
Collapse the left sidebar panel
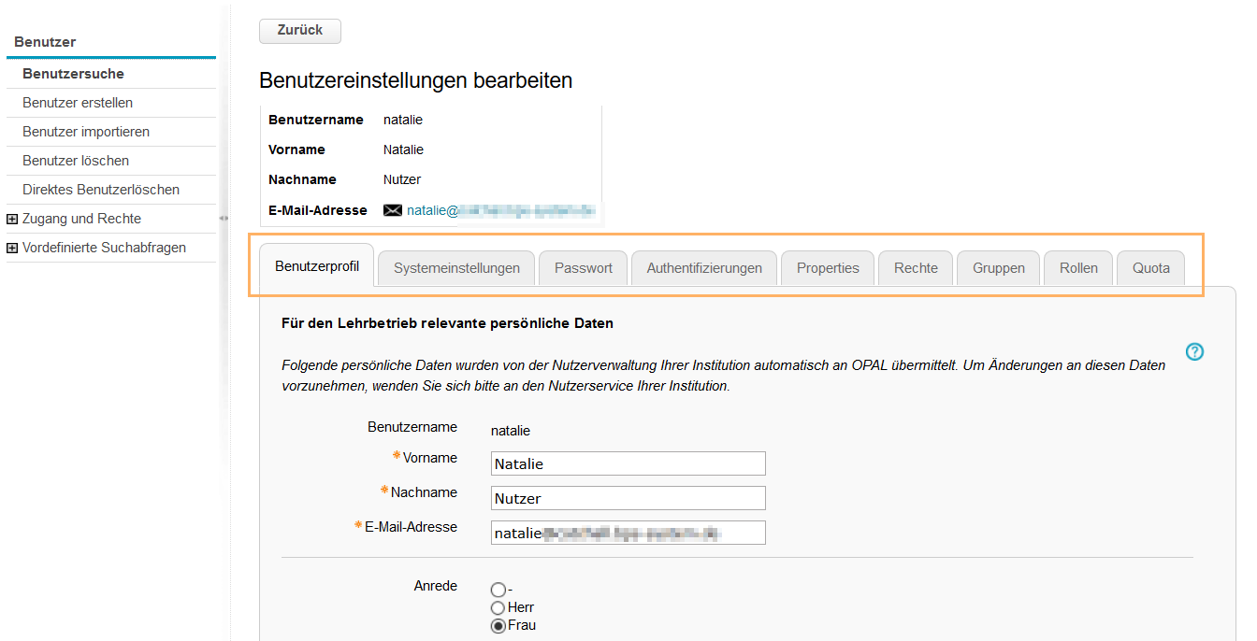[224, 218]
